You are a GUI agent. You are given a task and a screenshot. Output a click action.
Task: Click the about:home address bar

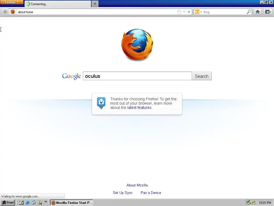tap(96, 12)
